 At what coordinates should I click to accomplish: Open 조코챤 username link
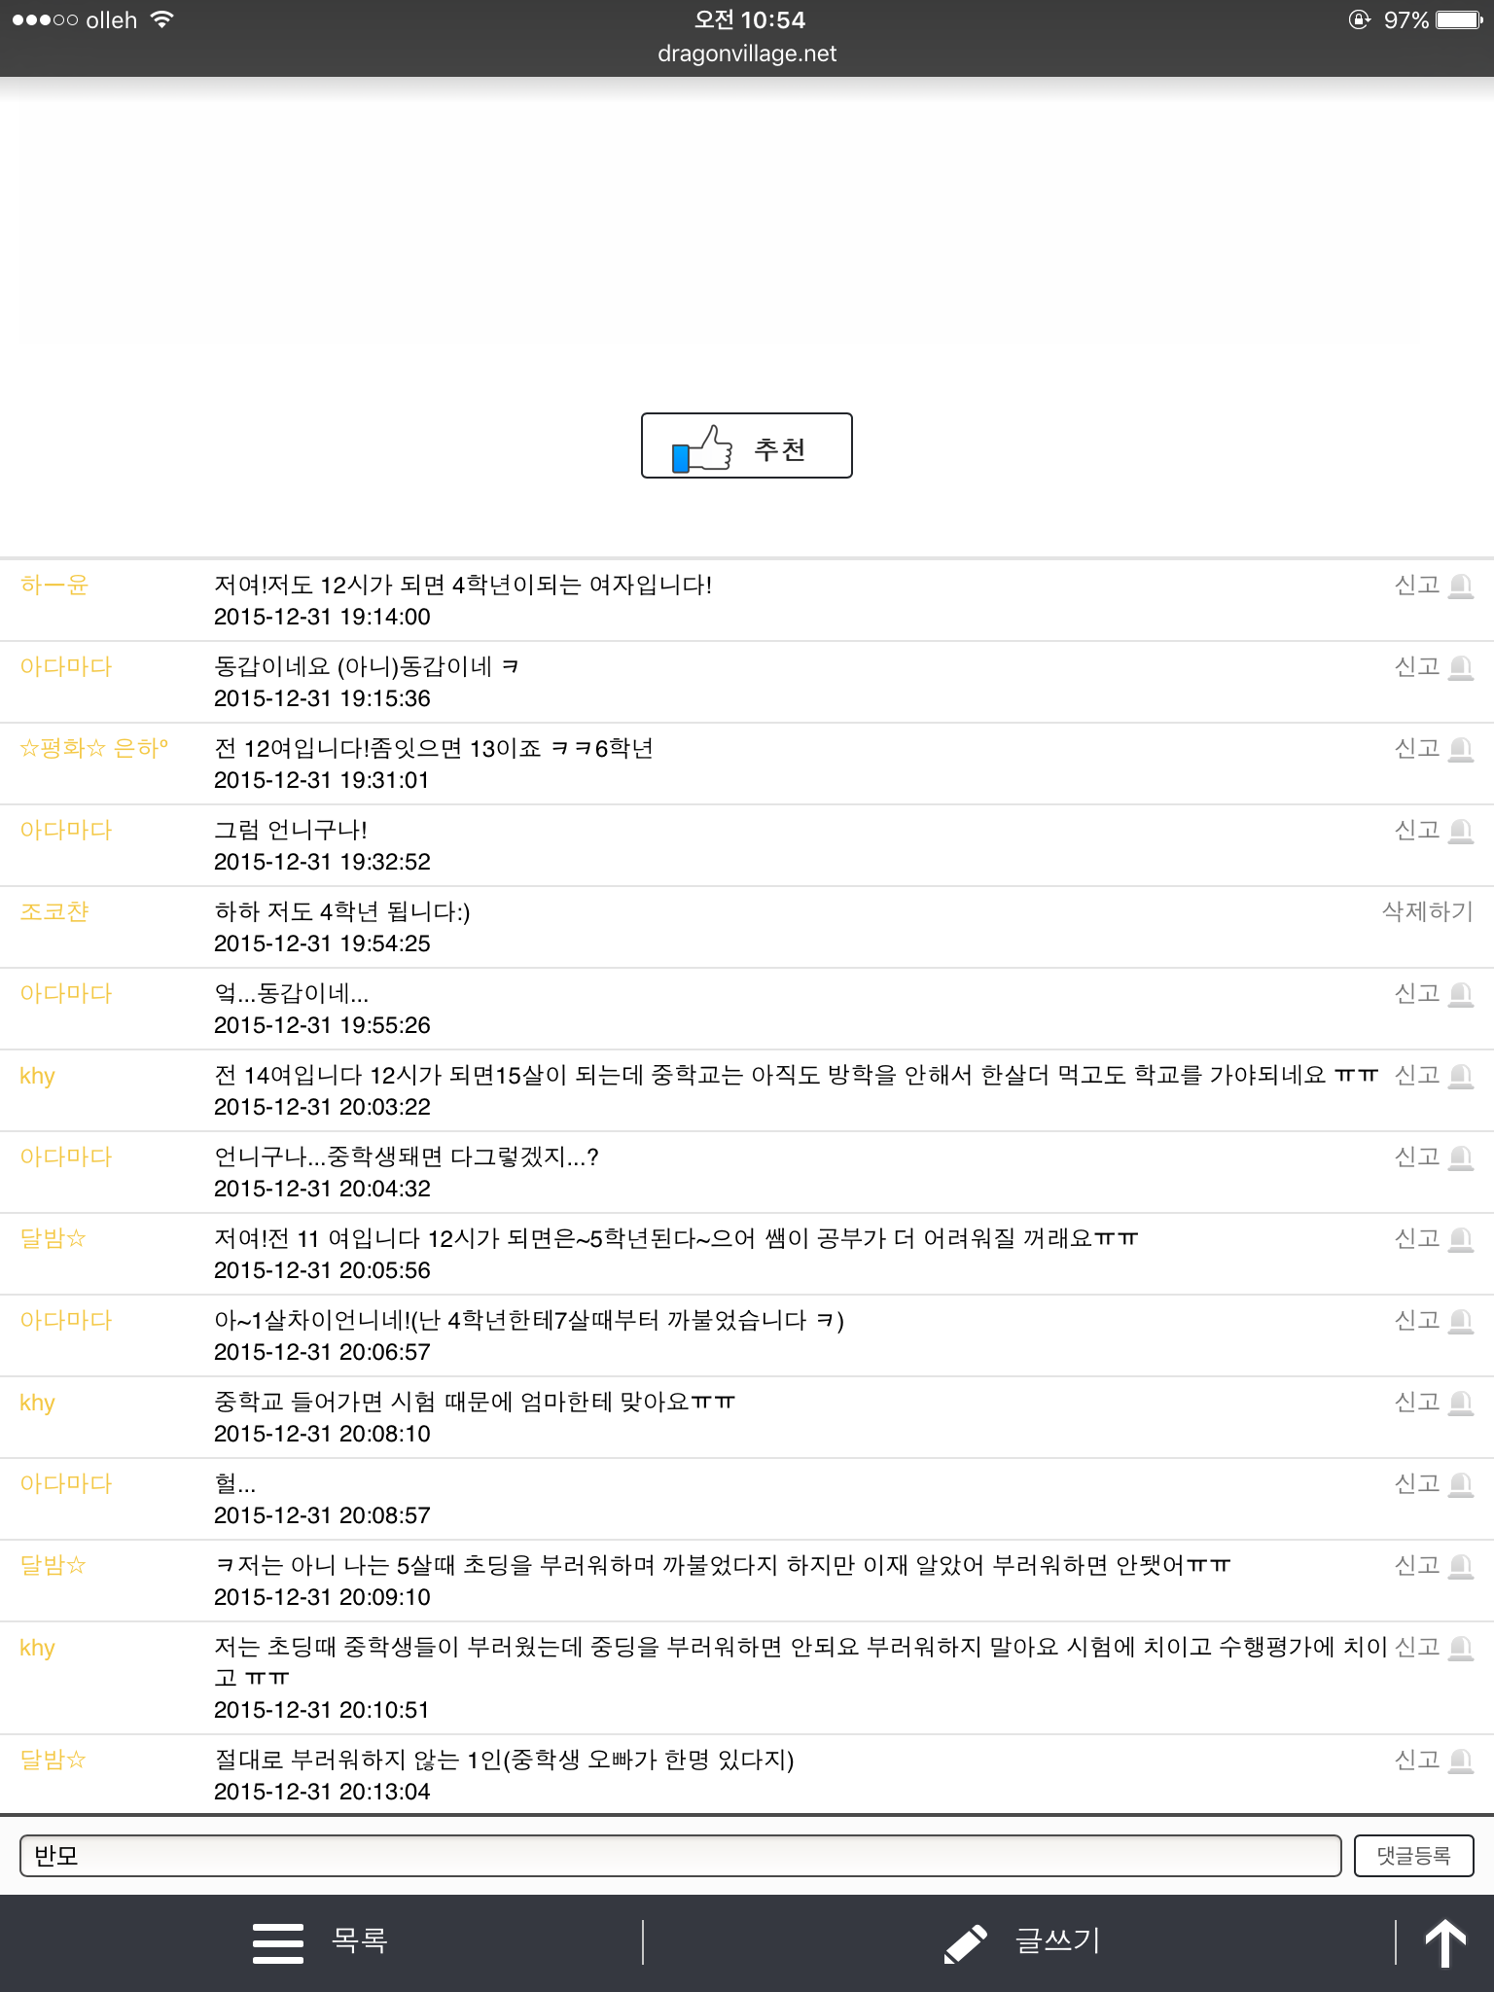(x=54, y=911)
